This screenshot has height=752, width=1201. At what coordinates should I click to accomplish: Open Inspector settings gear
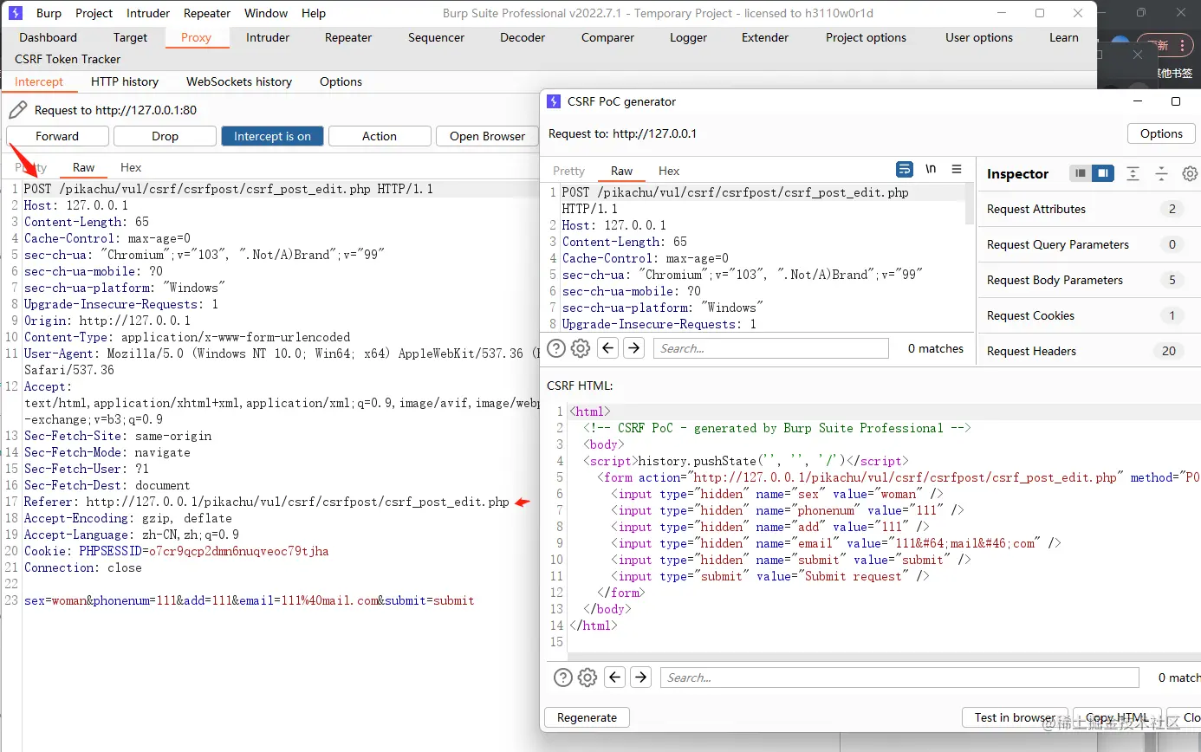pyautogui.click(x=1191, y=173)
